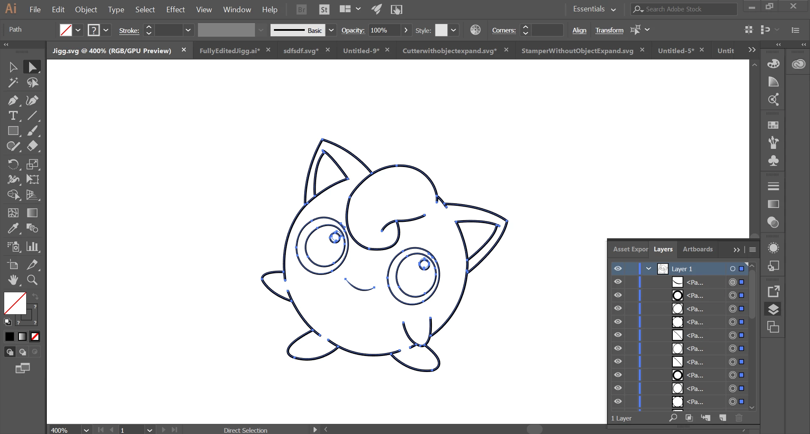
Task: Switch to the Artboards panel tab
Action: pos(698,249)
